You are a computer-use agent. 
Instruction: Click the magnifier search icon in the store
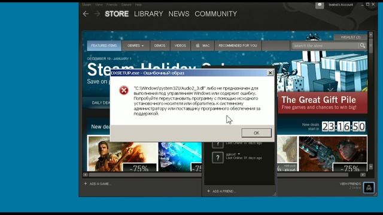coord(362,45)
